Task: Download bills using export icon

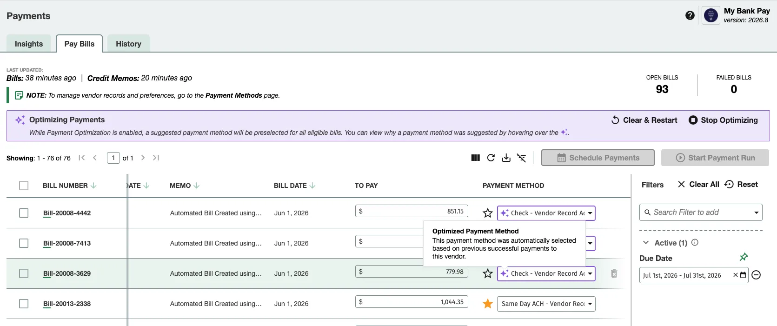Action: coord(506,158)
